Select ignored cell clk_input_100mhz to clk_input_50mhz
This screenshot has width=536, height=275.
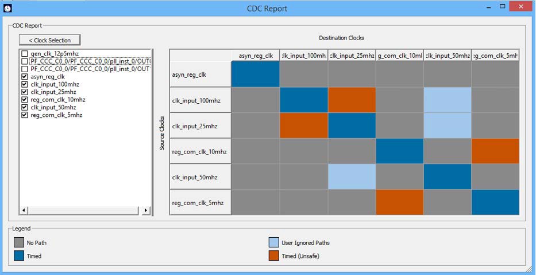tap(448, 100)
